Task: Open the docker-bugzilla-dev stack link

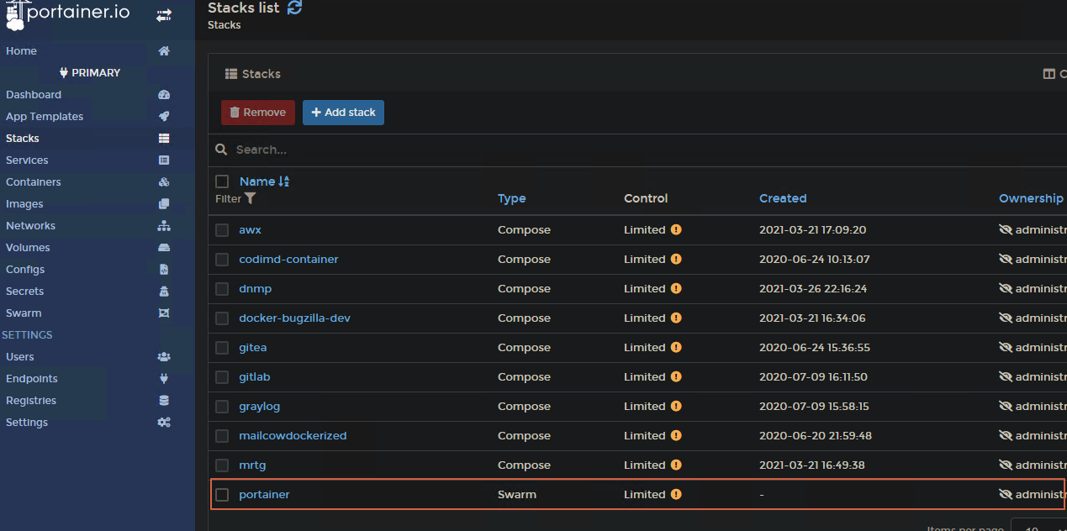Action: [x=295, y=318]
